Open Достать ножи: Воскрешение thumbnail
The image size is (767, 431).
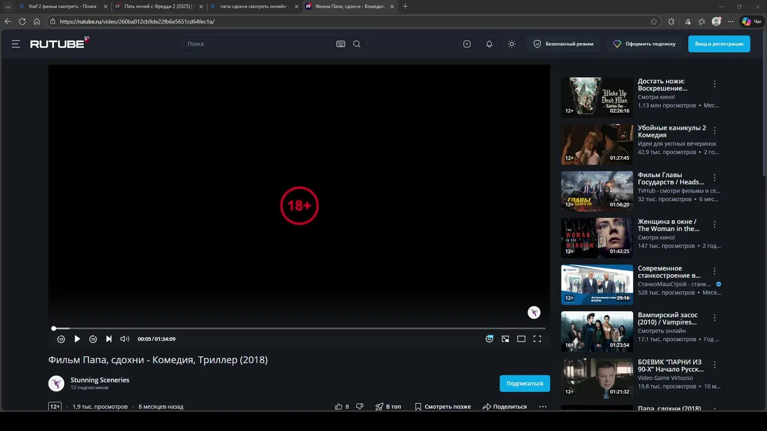tap(597, 97)
